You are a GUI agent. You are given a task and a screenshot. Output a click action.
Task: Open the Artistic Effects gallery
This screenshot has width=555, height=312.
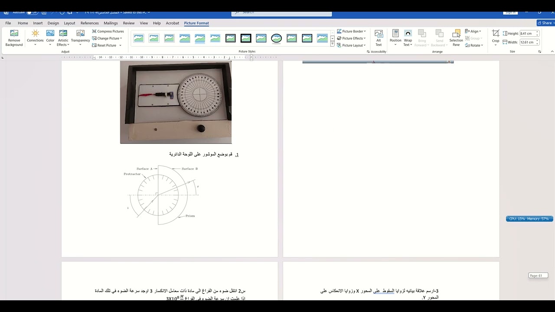click(x=63, y=38)
